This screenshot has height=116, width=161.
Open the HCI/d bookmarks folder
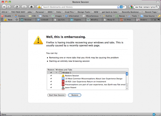tap(5, 12)
